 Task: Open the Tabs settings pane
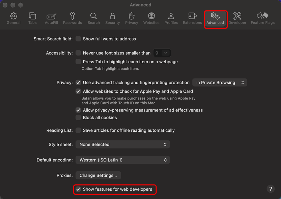point(32,19)
